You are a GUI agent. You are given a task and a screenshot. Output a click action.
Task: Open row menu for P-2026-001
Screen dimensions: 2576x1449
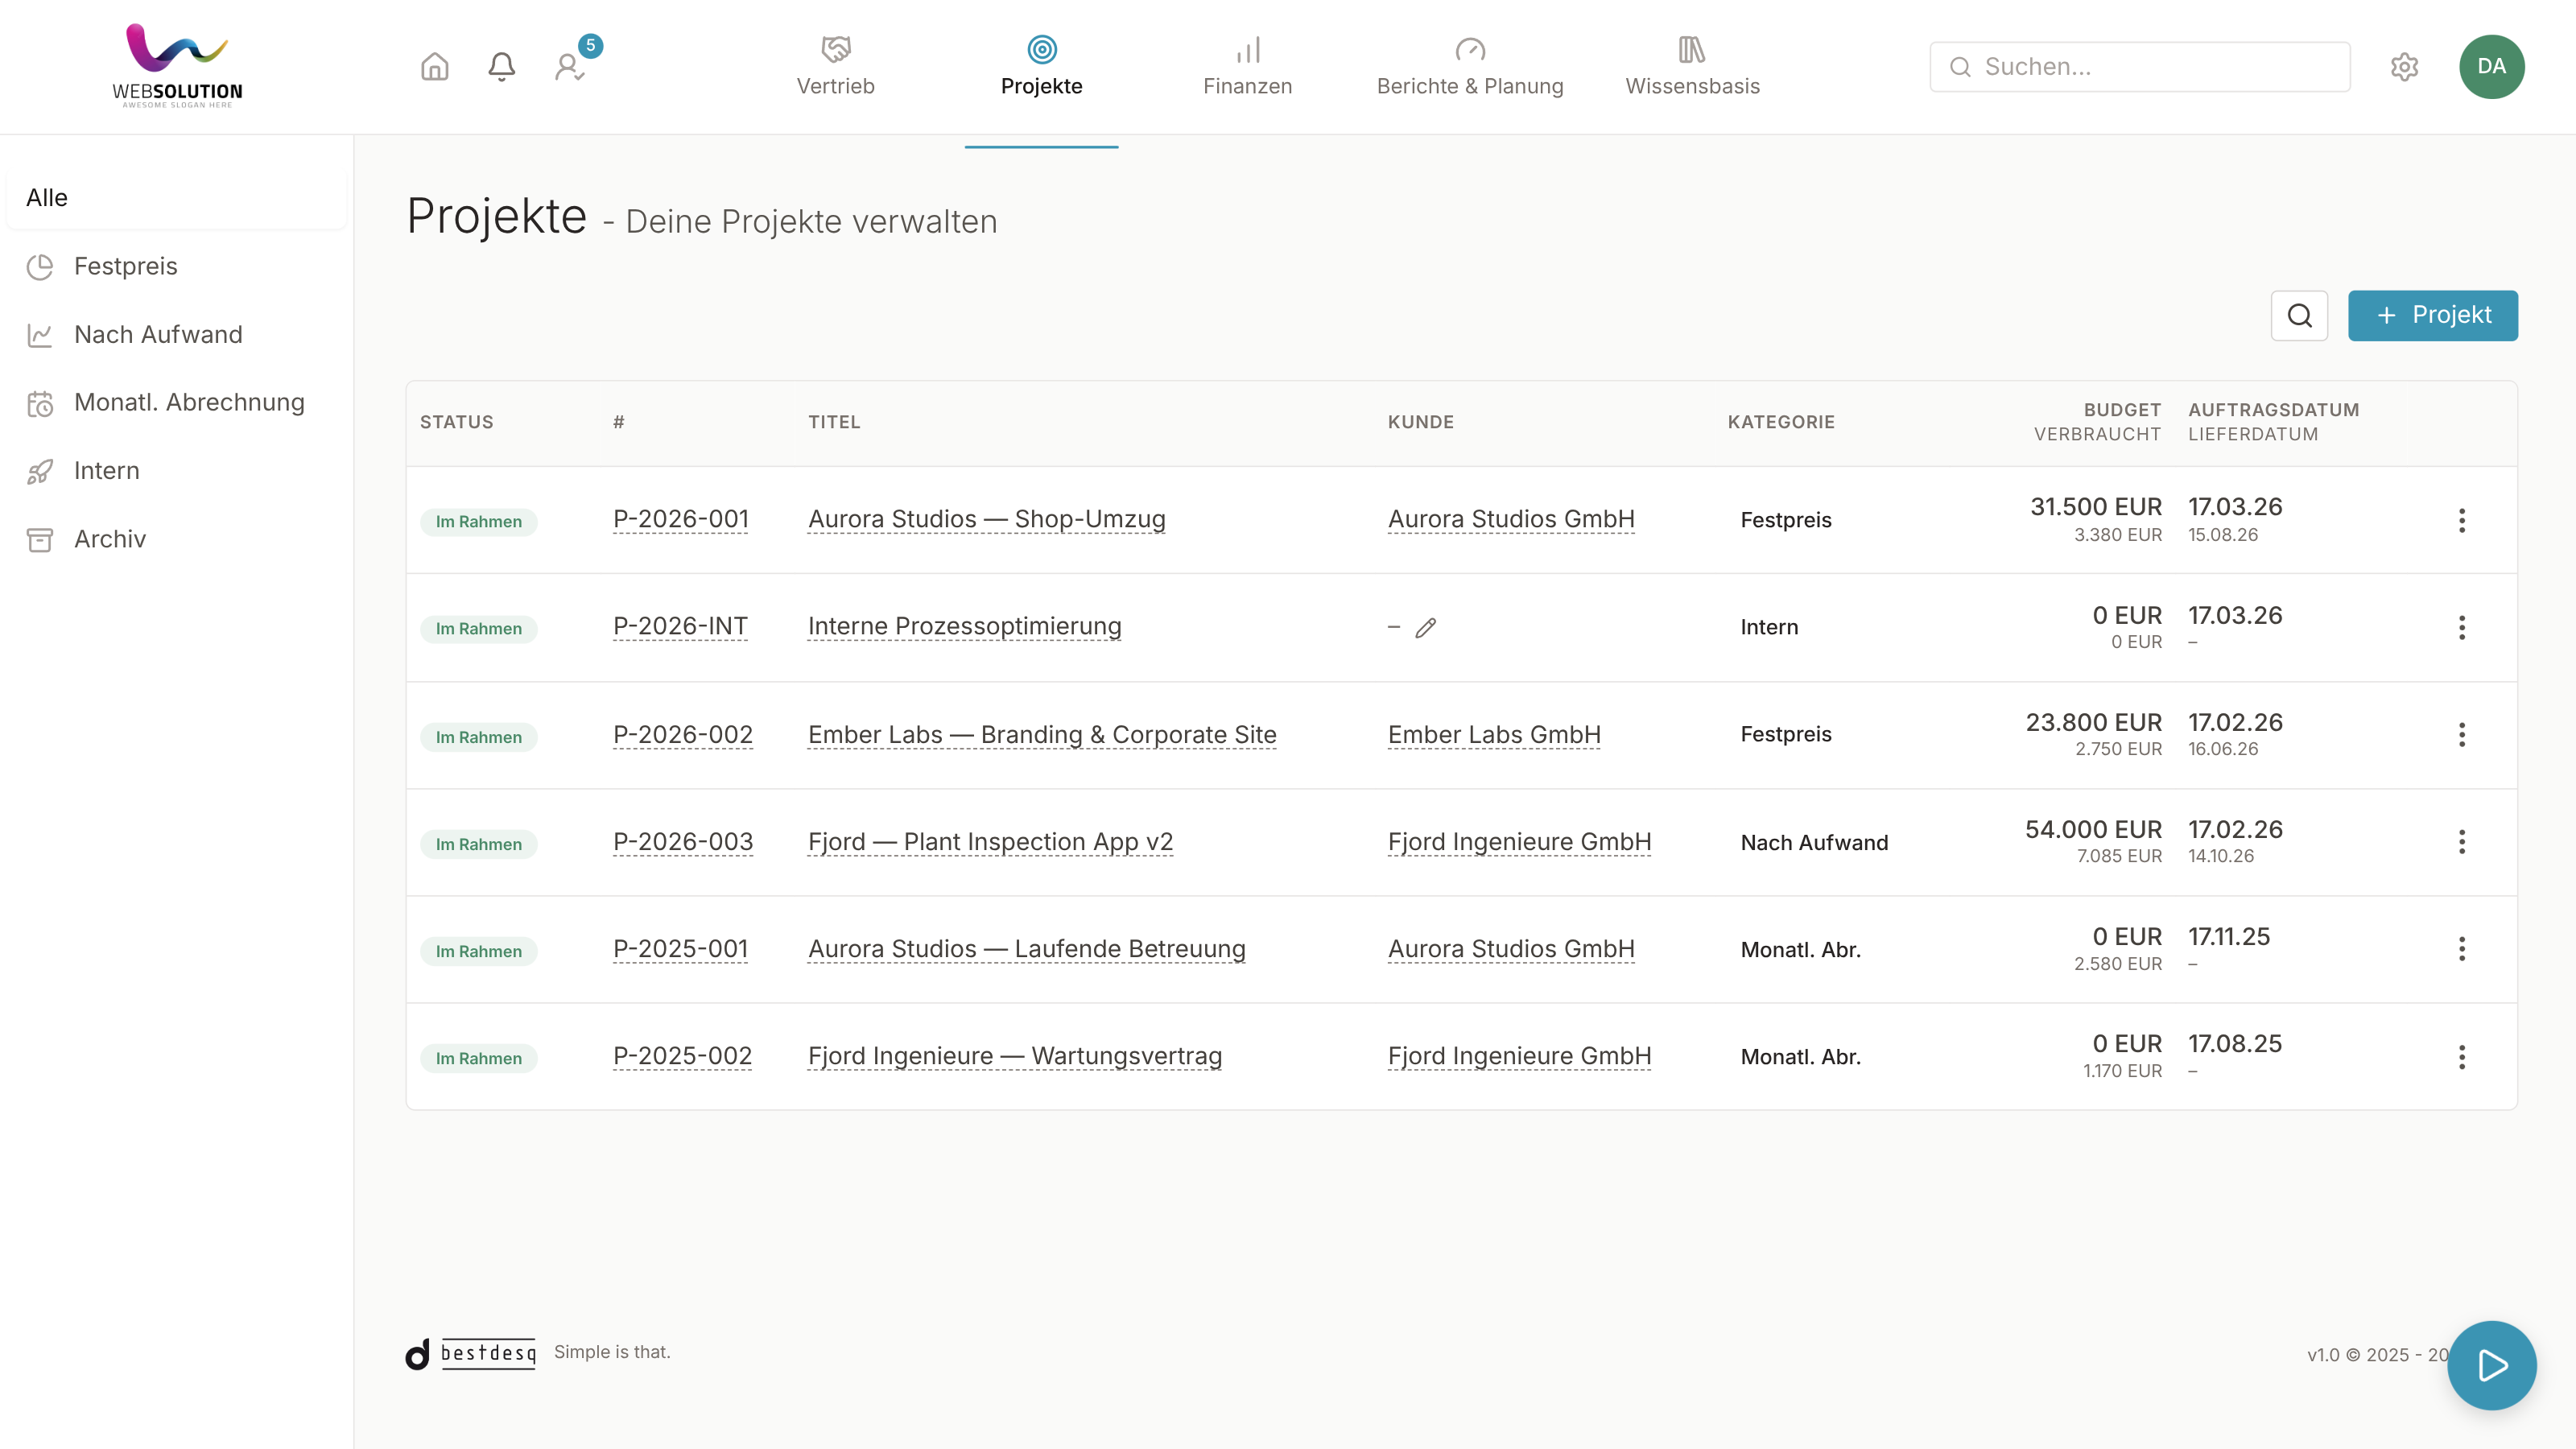tap(2461, 520)
